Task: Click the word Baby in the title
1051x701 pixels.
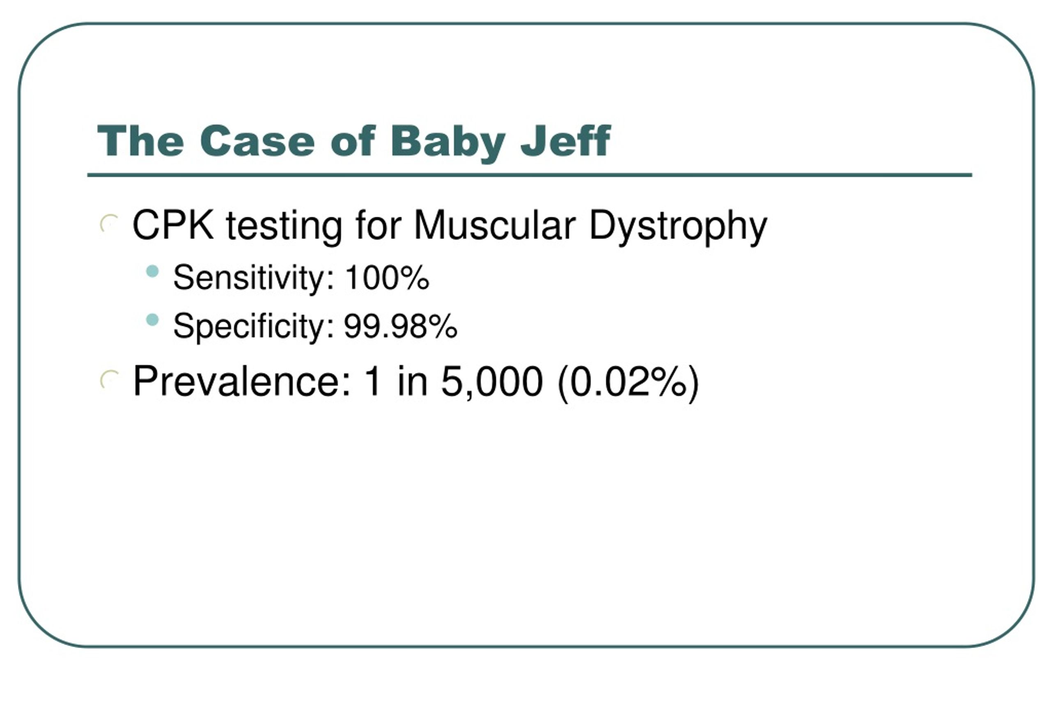Action: (x=448, y=143)
